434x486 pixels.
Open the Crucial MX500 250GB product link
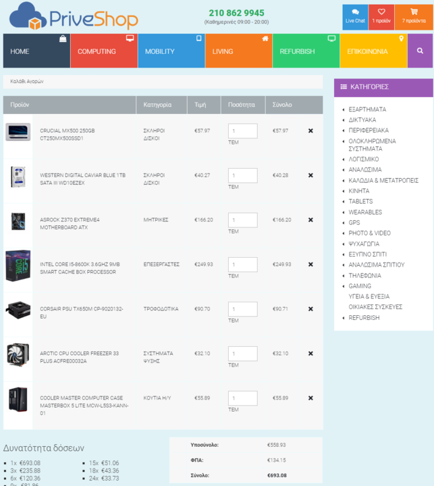pos(67,134)
